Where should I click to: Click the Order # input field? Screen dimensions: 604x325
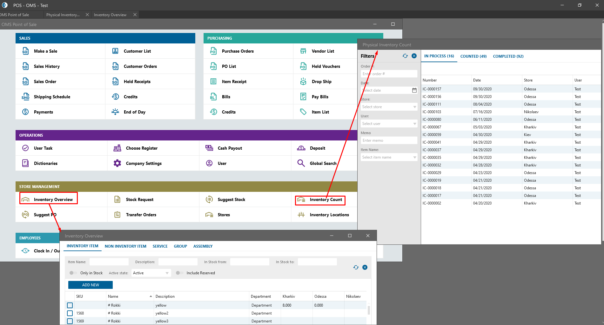pyautogui.click(x=389, y=74)
